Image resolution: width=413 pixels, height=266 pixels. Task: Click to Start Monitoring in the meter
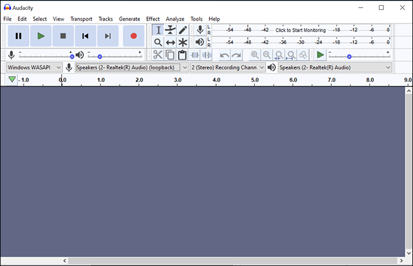pos(300,30)
